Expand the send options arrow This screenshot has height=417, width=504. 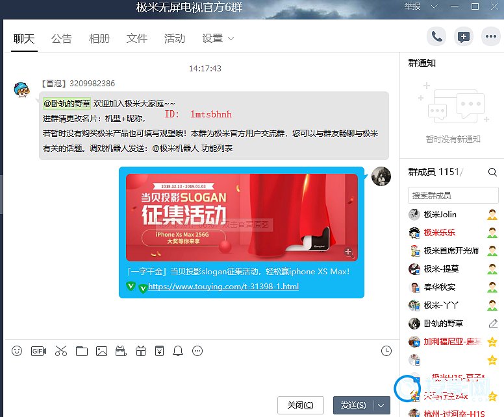point(381,405)
